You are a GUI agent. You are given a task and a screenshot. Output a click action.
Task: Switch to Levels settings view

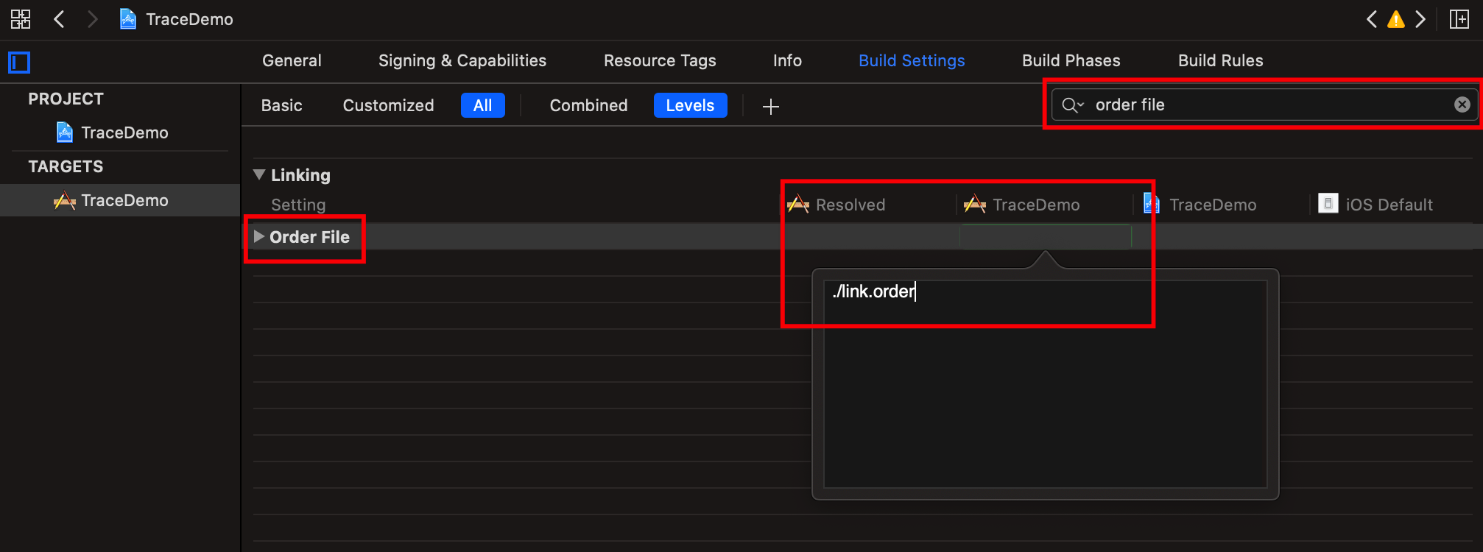pyautogui.click(x=691, y=105)
